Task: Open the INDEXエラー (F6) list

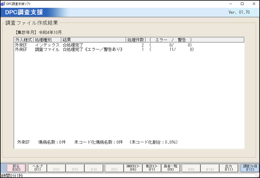Action: (133, 168)
